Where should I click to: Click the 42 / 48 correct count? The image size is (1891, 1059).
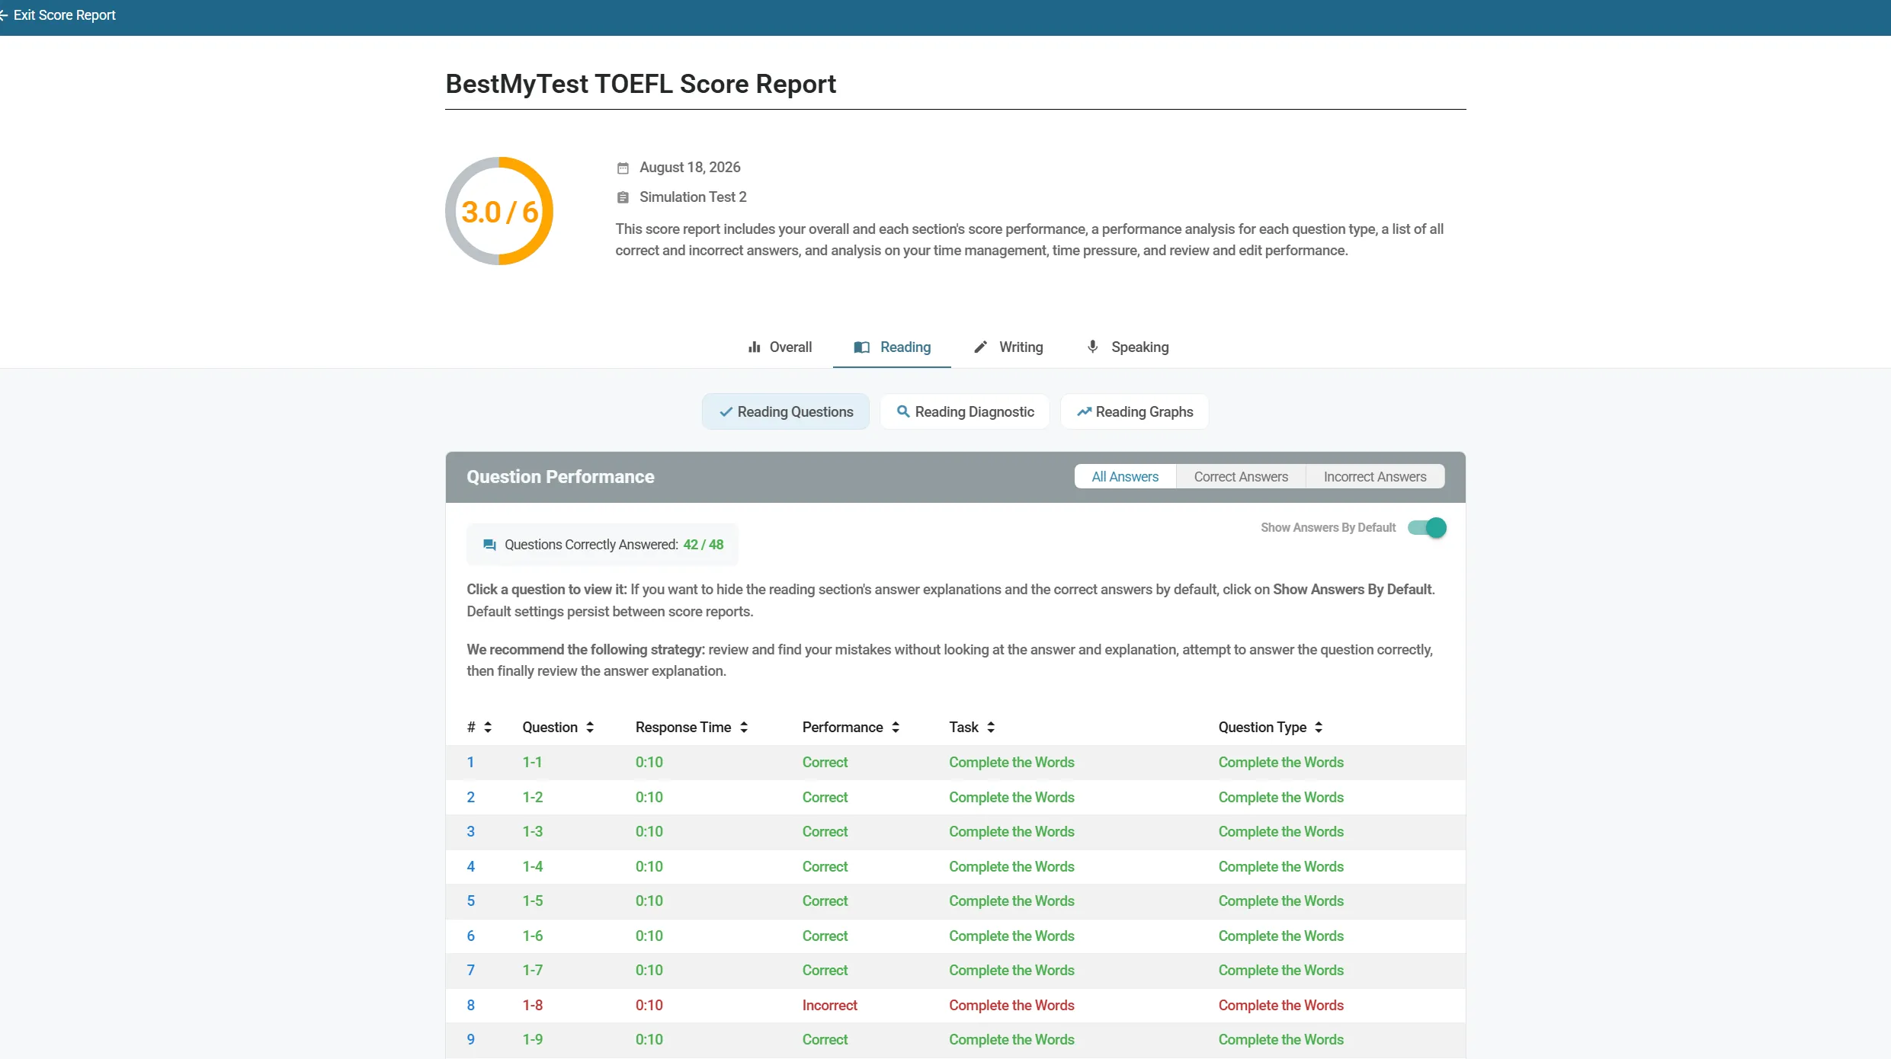pyautogui.click(x=704, y=545)
